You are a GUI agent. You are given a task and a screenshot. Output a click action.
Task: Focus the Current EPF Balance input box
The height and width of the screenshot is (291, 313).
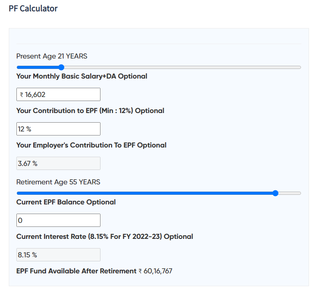(58, 220)
